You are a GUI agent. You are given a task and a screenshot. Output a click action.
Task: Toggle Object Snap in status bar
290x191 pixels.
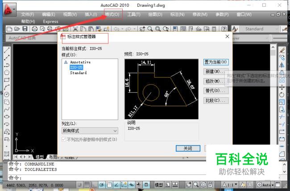click(109, 184)
